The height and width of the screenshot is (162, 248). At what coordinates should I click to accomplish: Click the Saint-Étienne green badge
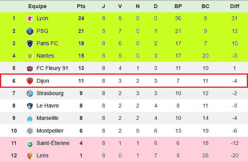pos(29,143)
